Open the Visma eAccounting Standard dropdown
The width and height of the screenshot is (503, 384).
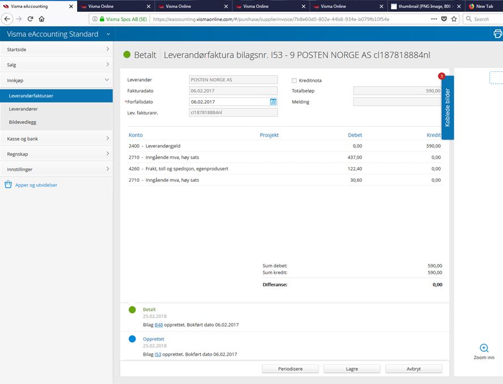pyautogui.click(x=108, y=34)
